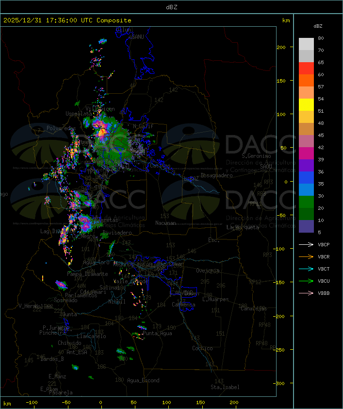
Task: Pick the bright yellow 51-54 dBZ swatch
Action: [306, 104]
